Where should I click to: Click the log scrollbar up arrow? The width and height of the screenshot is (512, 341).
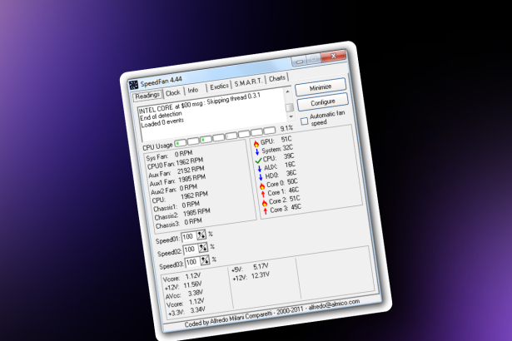pos(288,92)
